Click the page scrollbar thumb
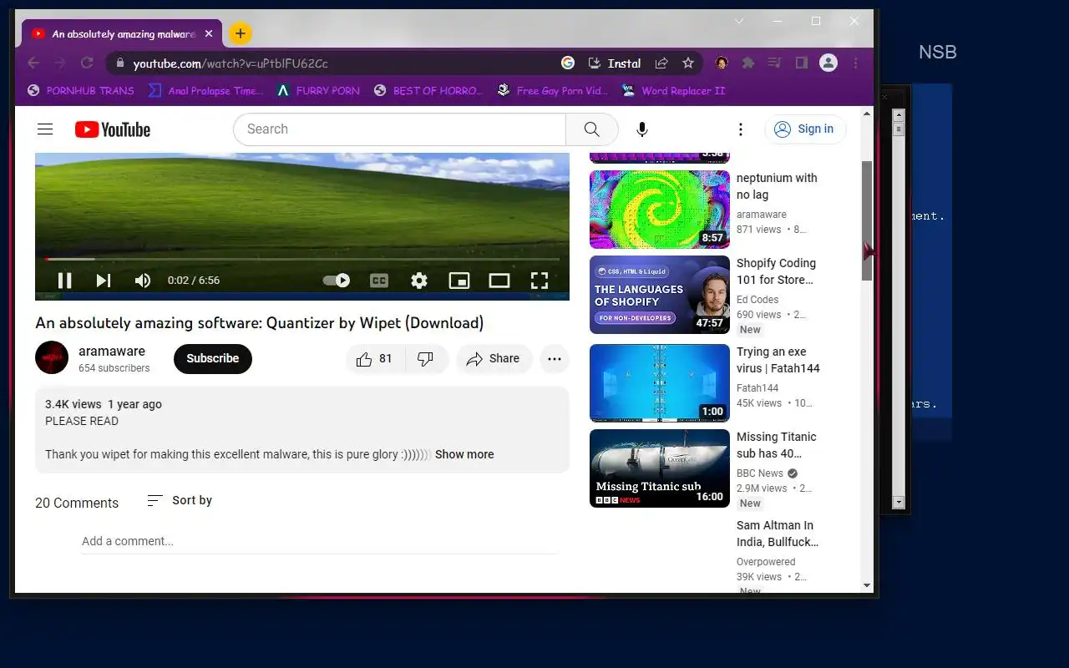The image size is (1069, 668). click(x=867, y=221)
